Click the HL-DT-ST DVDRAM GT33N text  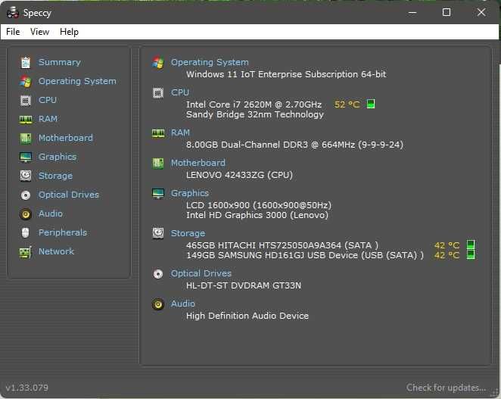pyautogui.click(x=244, y=285)
